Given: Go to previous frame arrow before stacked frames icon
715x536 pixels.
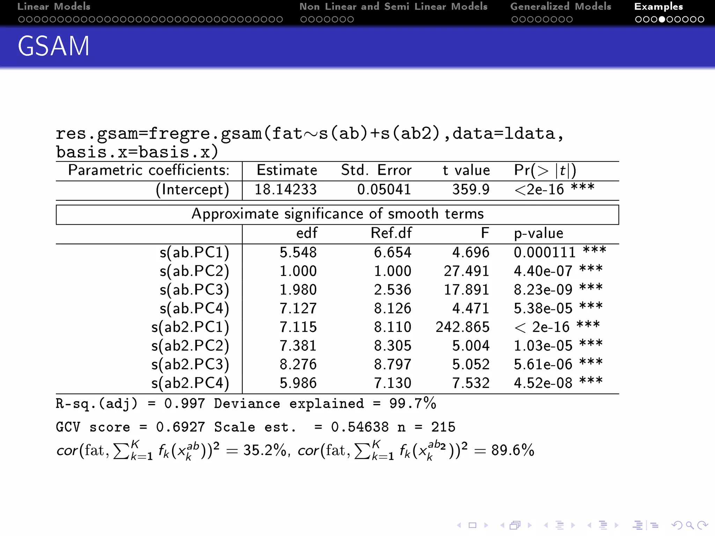Looking at the screenshot, I should [502, 525].
